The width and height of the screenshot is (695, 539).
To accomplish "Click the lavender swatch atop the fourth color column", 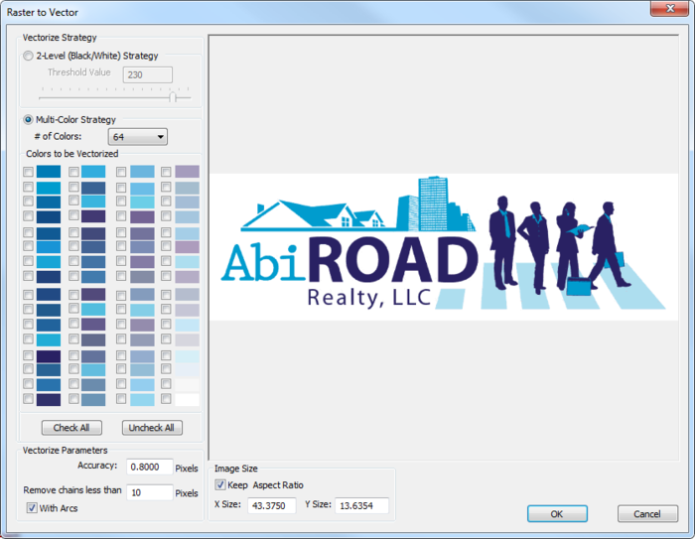I will [x=187, y=172].
